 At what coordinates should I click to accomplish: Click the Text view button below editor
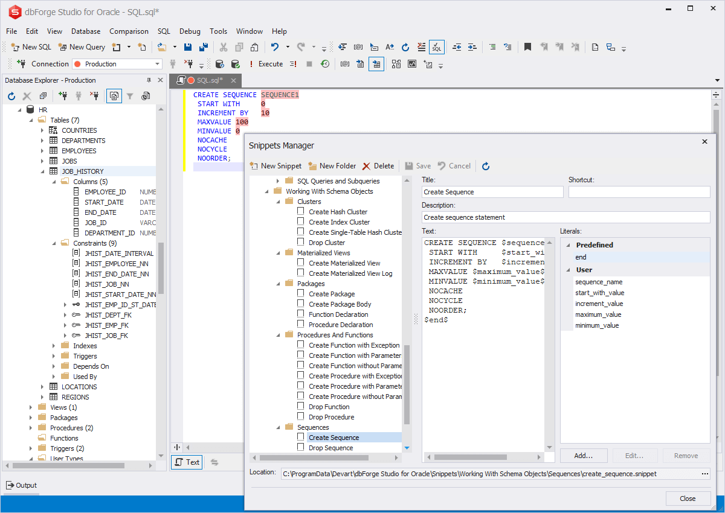(187, 462)
